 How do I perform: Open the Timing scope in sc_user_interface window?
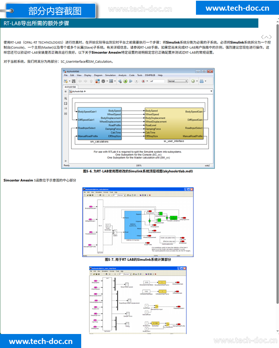click(127, 324)
